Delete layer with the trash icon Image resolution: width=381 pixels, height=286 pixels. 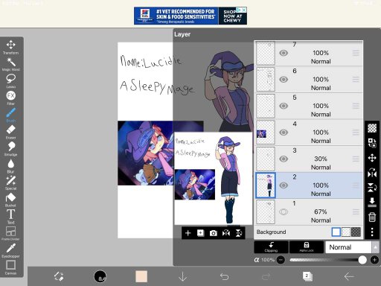coord(372,217)
